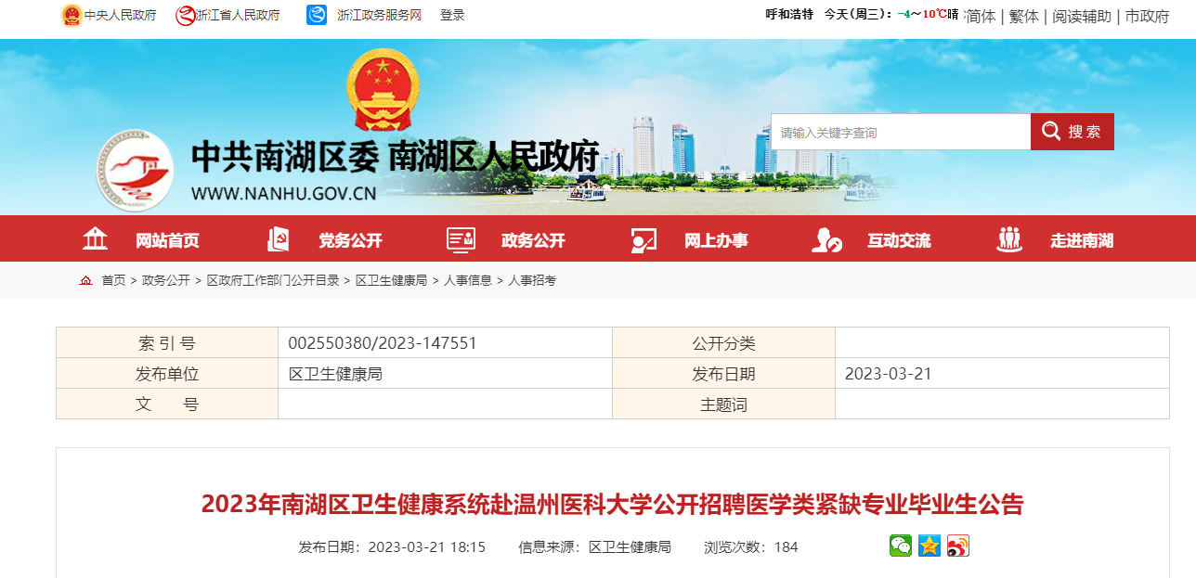Go to 人事招考 in breadcrumb
1196x578 pixels.
pyautogui.click(x=532, y=280)
